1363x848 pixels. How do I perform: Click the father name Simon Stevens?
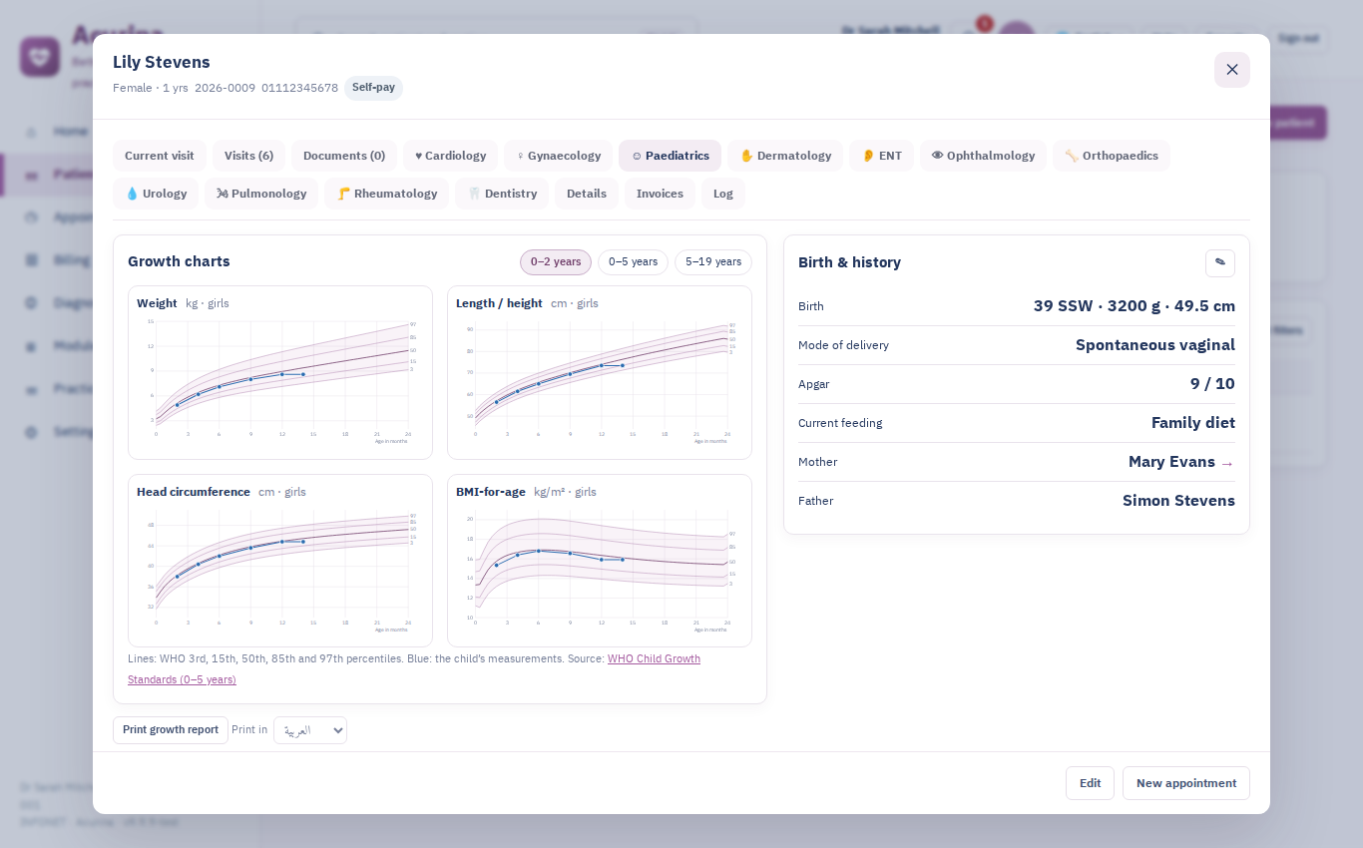pyautogui.click(x=1178, y=501)
